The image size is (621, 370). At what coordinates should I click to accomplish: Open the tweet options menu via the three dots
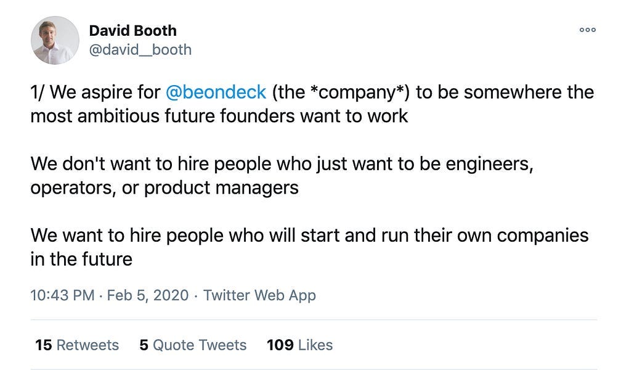(588, 29)
